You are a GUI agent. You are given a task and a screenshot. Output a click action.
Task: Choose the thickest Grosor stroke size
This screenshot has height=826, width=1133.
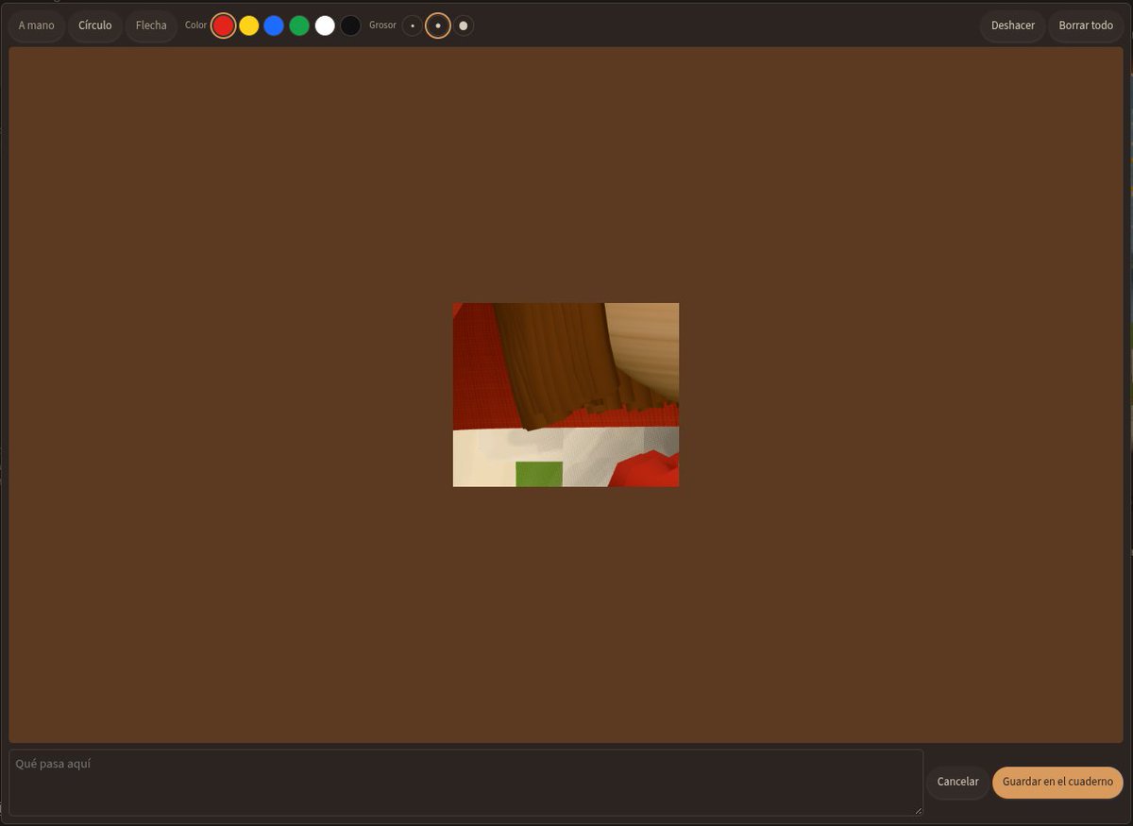(464, 25)
